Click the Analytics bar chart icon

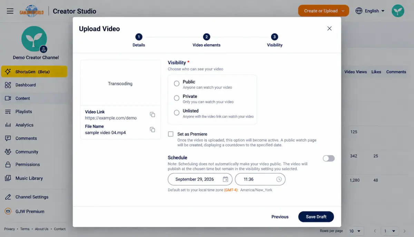pyautogui.click(x=8, y=125)
